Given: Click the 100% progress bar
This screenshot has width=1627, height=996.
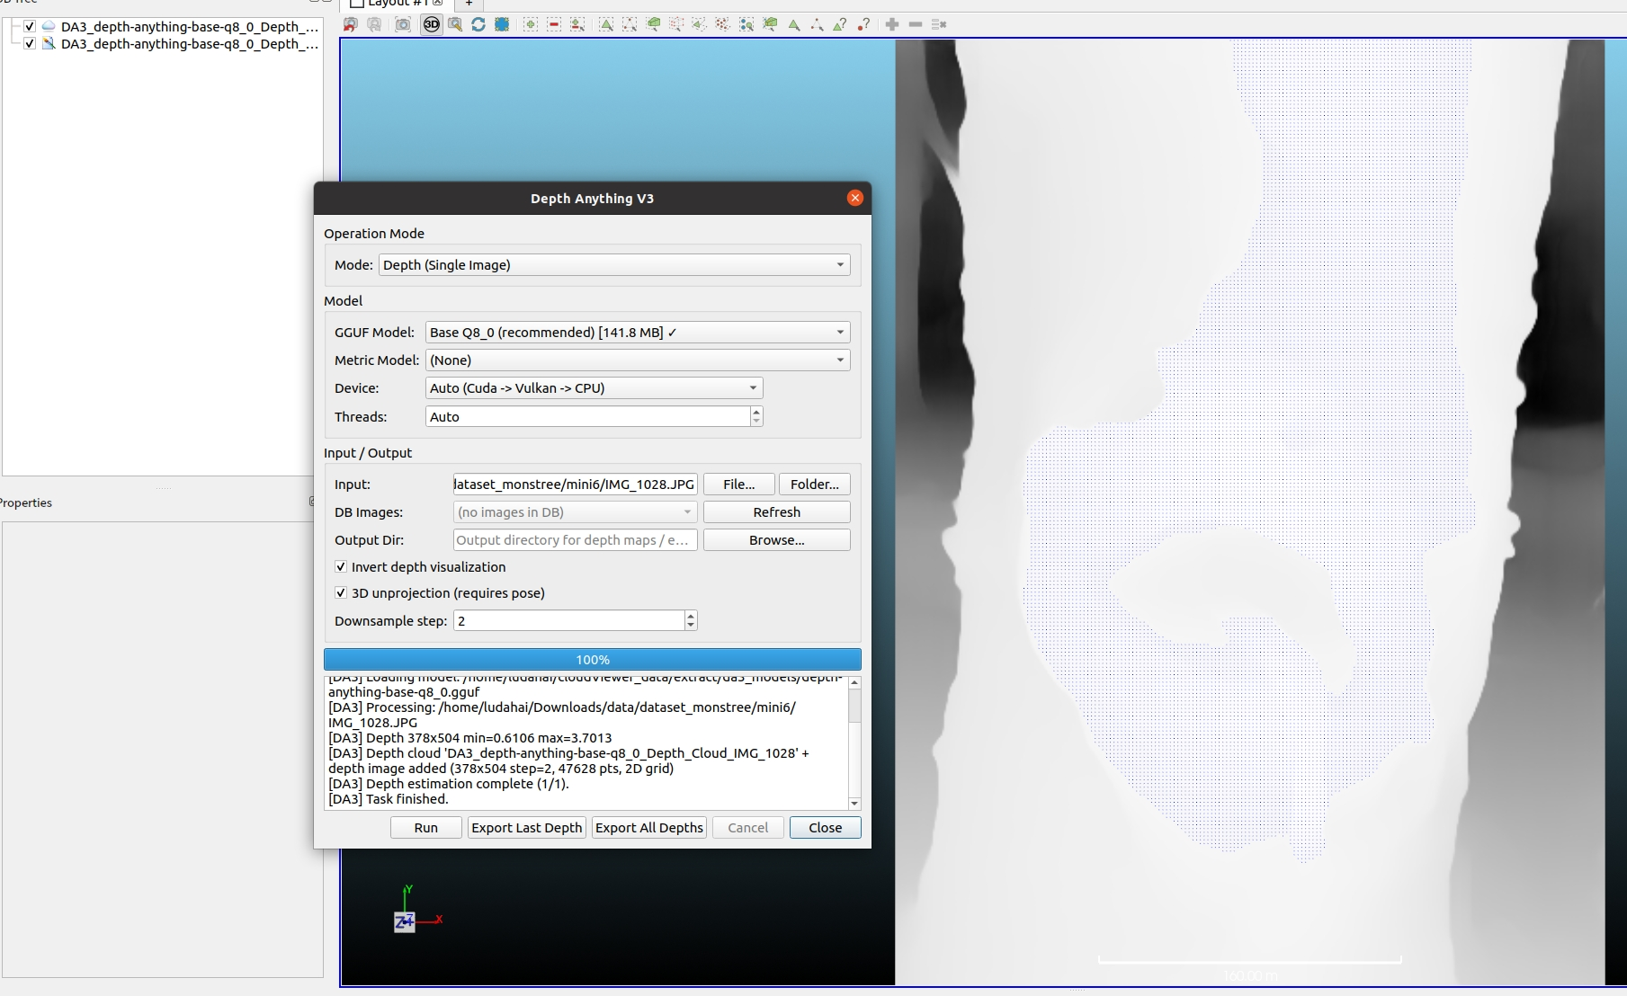Looking at the screenshot, I should 593,660.
